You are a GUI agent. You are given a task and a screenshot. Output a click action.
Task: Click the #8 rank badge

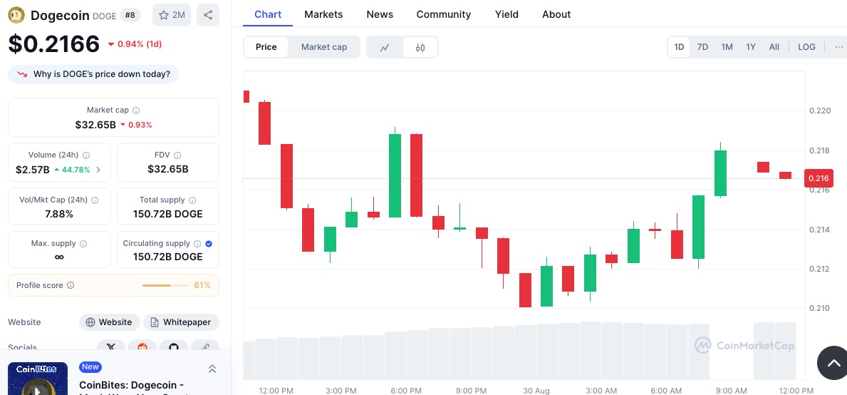130,15
